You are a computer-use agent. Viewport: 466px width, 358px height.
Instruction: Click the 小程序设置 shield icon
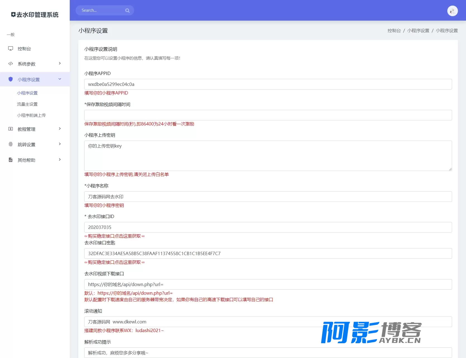click(11, 79)
